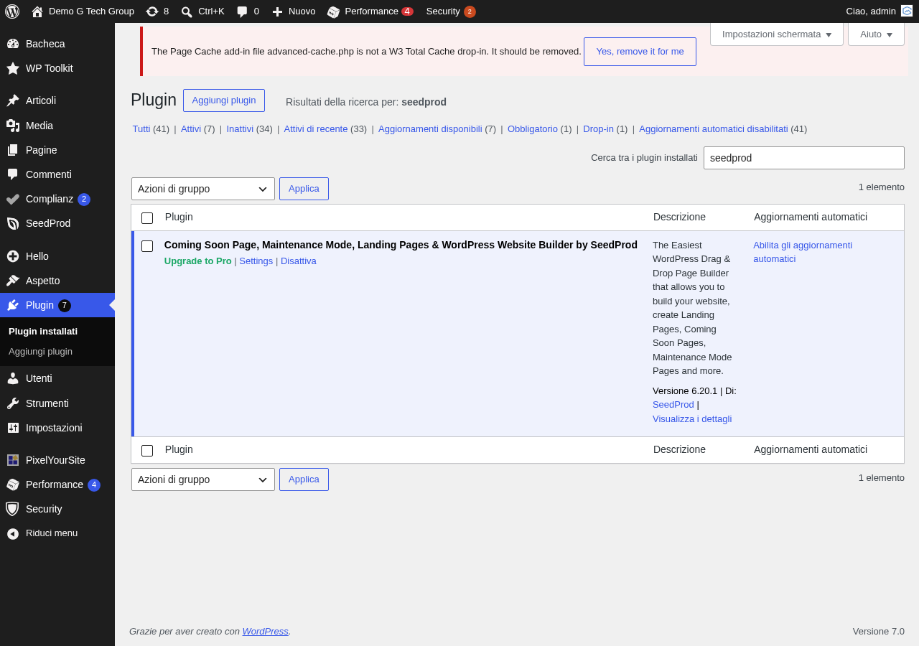Screen dimensions: 919x646
Task: Open the Nuovo new-content menu
Action: pos(294,11)
